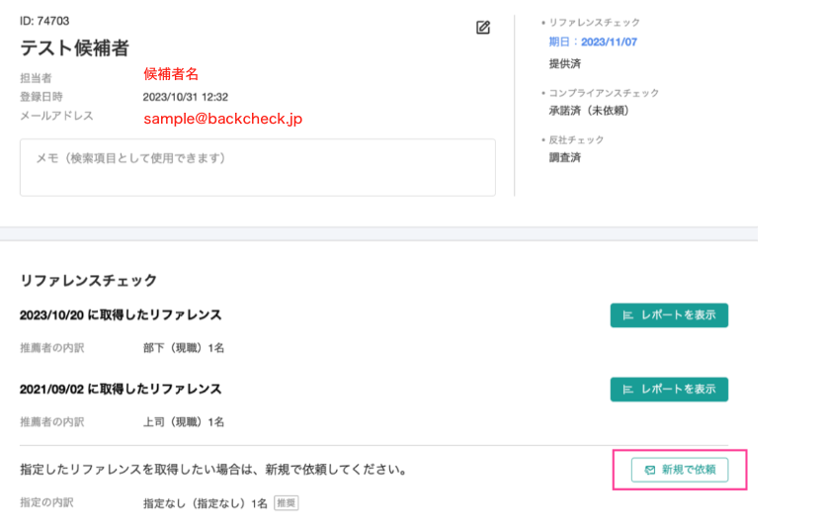The height and width of the screenshot is (530, 826).
Task: Click the 指定の内訳 label
Action: click(46, 502)
